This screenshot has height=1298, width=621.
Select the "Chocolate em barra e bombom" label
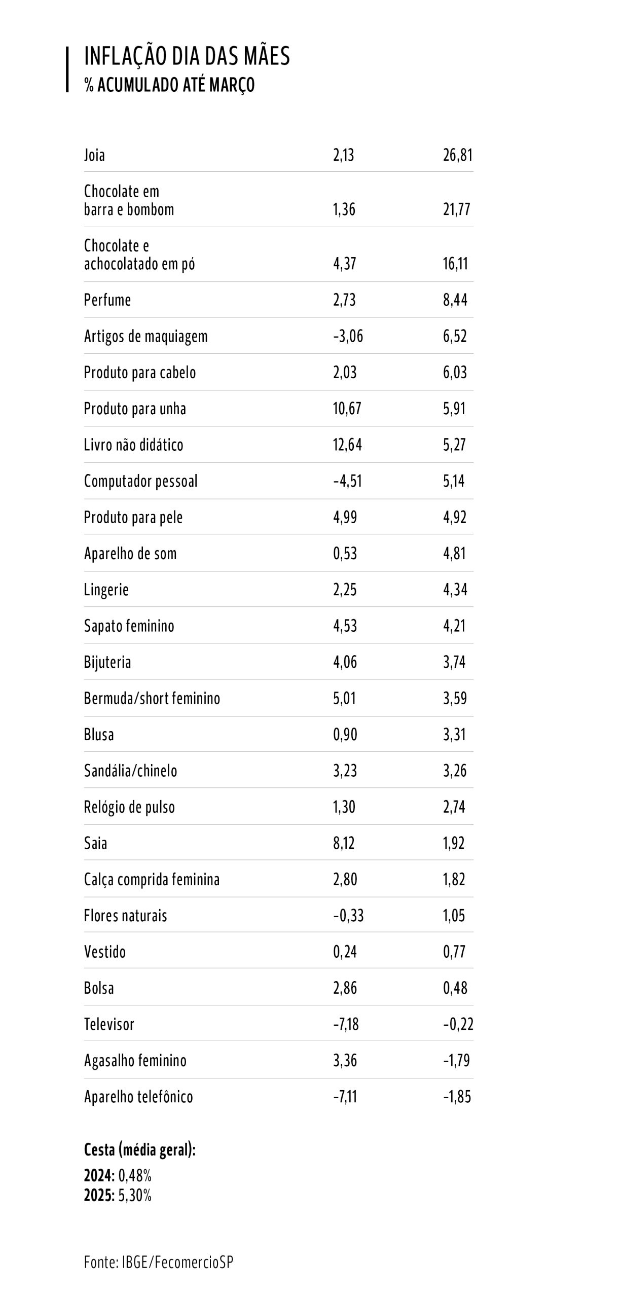click(129, 200)
